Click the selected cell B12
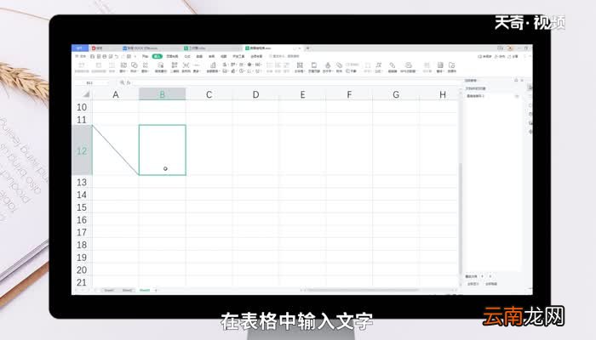This screenshot has height=340, width=596. [x=163, y=150]
